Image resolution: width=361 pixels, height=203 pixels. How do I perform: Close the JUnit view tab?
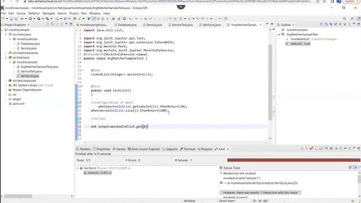pos(228,149)
